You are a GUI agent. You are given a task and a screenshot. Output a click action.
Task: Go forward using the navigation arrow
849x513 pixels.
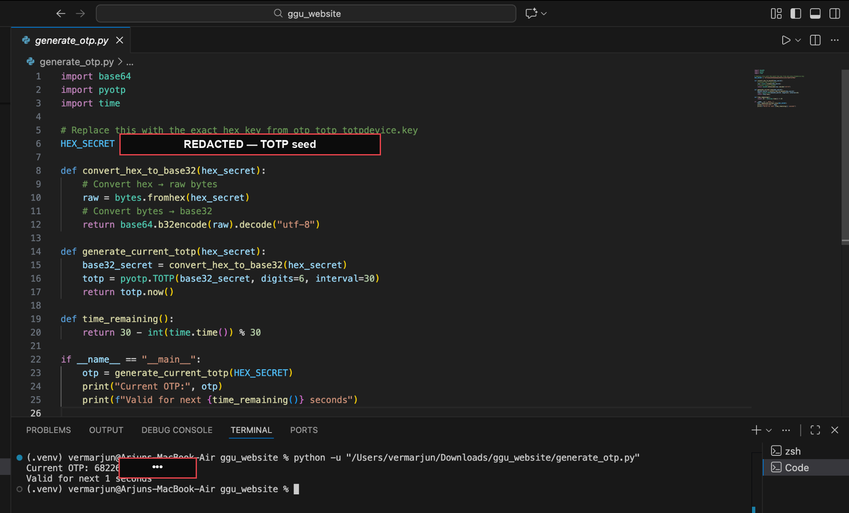click(x=80, y=13)
